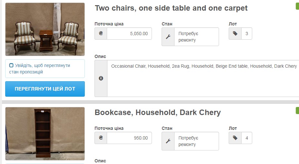
Task: Click the wrench icon for the two chairs lot
Action: pos(168,37)
